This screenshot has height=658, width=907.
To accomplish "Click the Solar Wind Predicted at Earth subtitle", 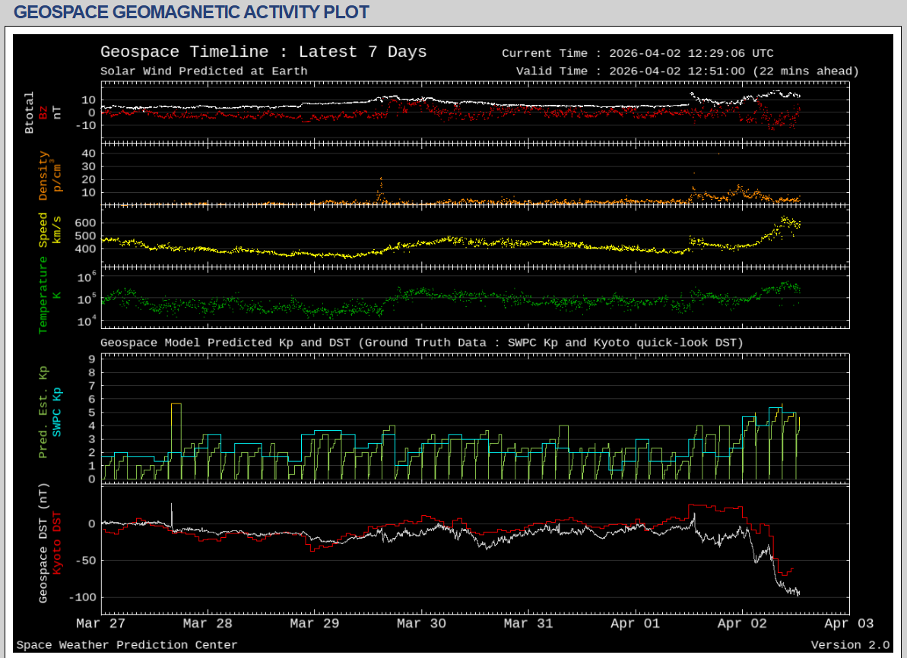I will pyautogui.click(x=204, y=71).
